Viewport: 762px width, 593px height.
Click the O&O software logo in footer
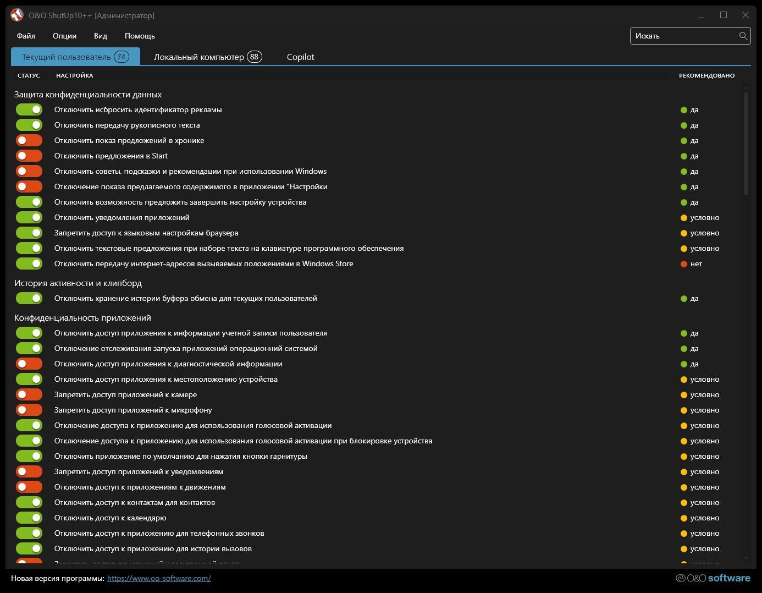[713, 578]
